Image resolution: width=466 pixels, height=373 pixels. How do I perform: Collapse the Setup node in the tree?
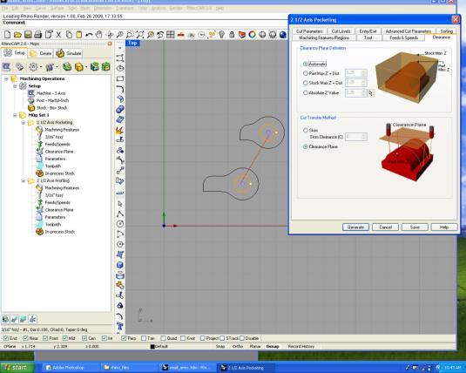[x=15, y=86]
